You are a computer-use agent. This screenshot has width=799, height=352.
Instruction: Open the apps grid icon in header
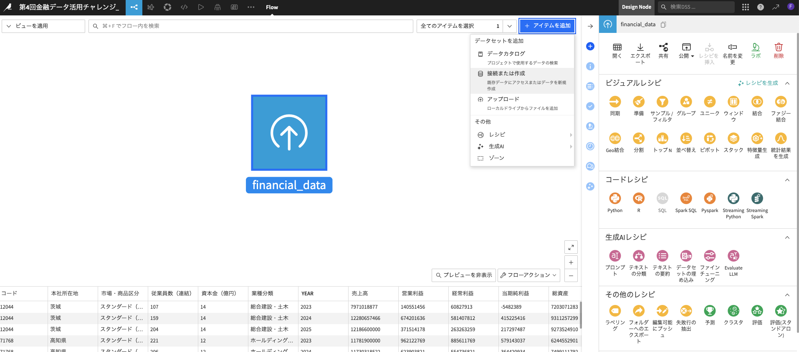(746, 7)
